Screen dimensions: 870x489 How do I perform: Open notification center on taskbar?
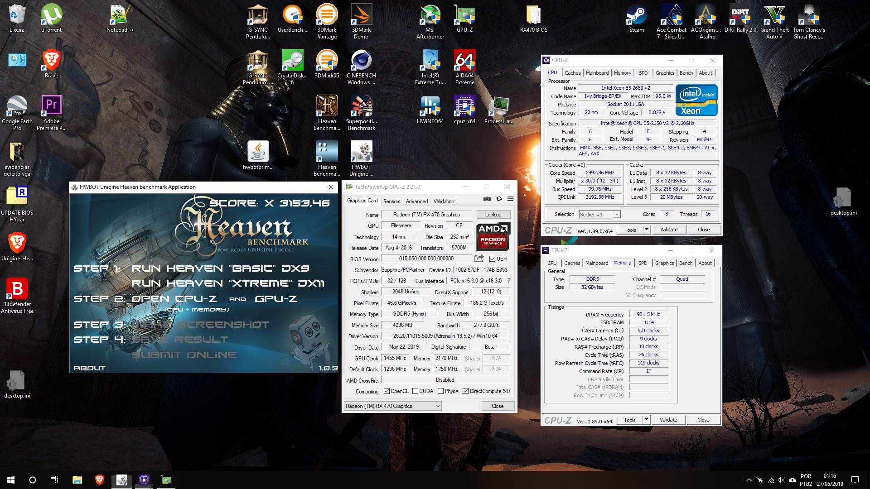coord(855,480)
